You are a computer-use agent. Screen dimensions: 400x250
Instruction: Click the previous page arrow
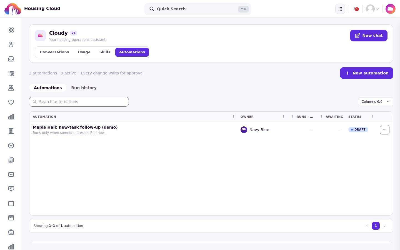[367, 226]
